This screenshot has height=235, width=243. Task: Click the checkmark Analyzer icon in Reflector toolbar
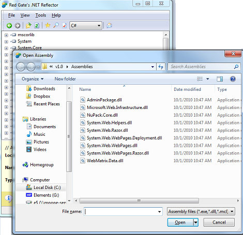point(64,26)
